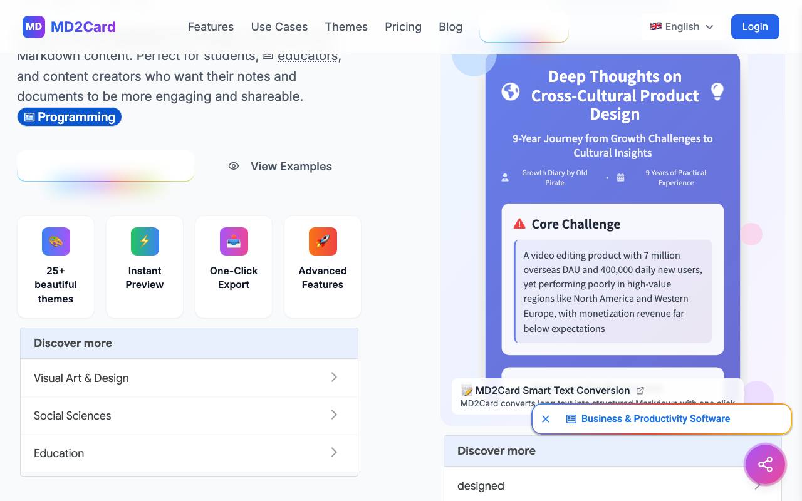The image size is (802, 501).
Task: Open the English language dropdown
Action: click(x=682, y=27)
